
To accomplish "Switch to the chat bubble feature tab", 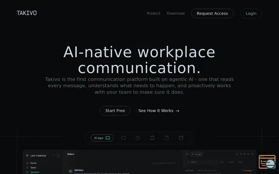I will tap(123, 138).
